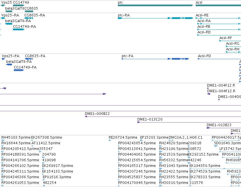The image size is (241, 187).
Task: Open the DME1-013B23 BAC label
Action: coord(219,125)
